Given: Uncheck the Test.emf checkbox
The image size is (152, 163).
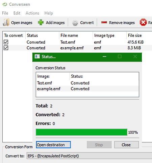Looking at the screenshot, I should tap(6, 42).
